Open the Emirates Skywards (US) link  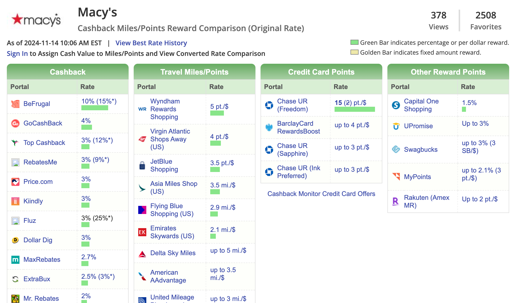(172, 232)
